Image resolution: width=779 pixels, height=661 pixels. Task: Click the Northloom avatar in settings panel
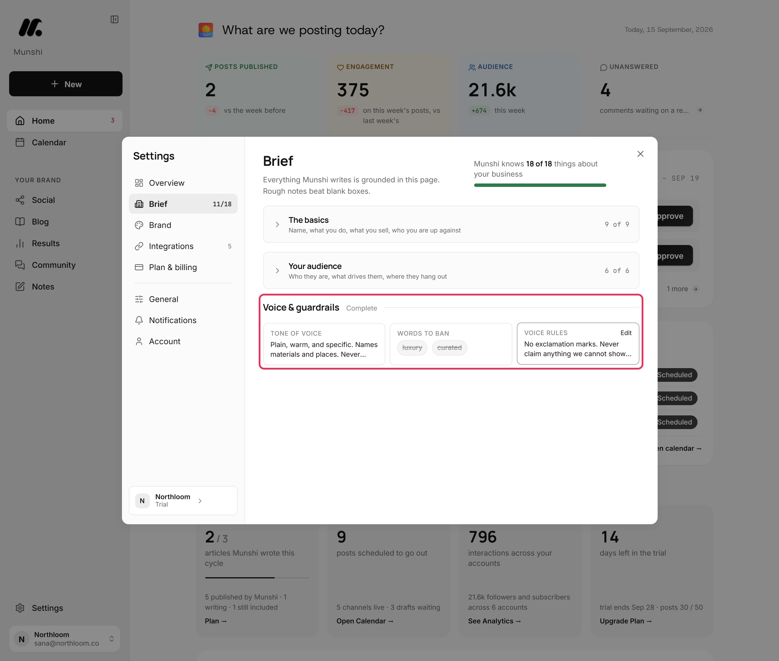tap(142, 501)
